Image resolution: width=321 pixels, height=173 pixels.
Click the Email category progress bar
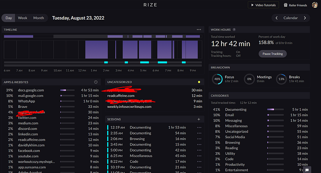[275, 115]
